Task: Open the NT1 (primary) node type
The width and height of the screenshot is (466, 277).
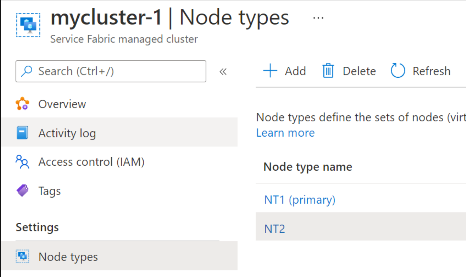Action: [299, 199]
